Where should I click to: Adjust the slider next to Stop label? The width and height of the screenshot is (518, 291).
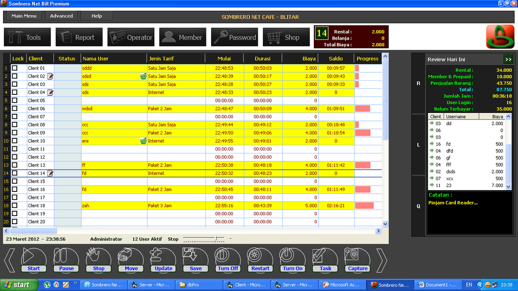pos(217,238)
